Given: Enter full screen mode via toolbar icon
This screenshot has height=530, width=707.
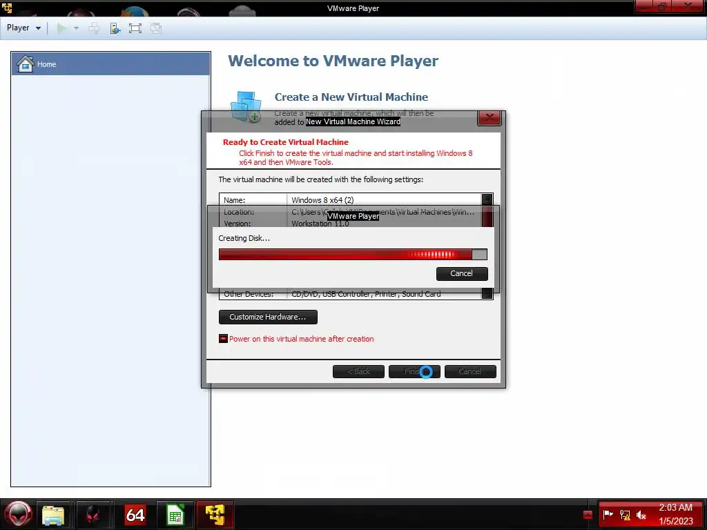Looking at the screenshot, I should point(135,28).
